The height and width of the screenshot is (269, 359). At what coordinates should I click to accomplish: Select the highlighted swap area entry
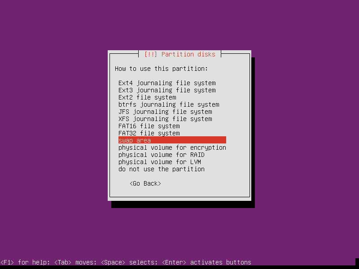172,140
